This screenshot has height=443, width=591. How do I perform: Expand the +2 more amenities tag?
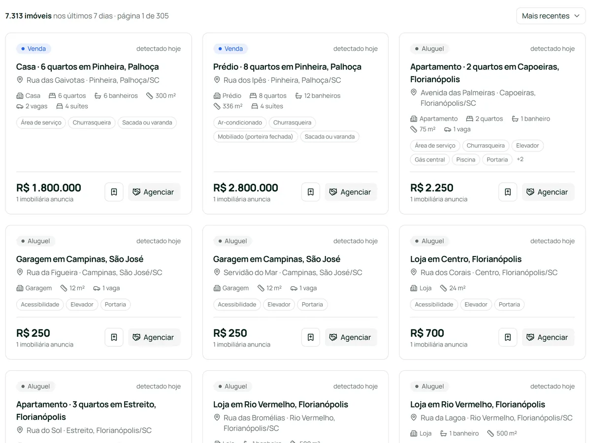[x=520, y=159]
